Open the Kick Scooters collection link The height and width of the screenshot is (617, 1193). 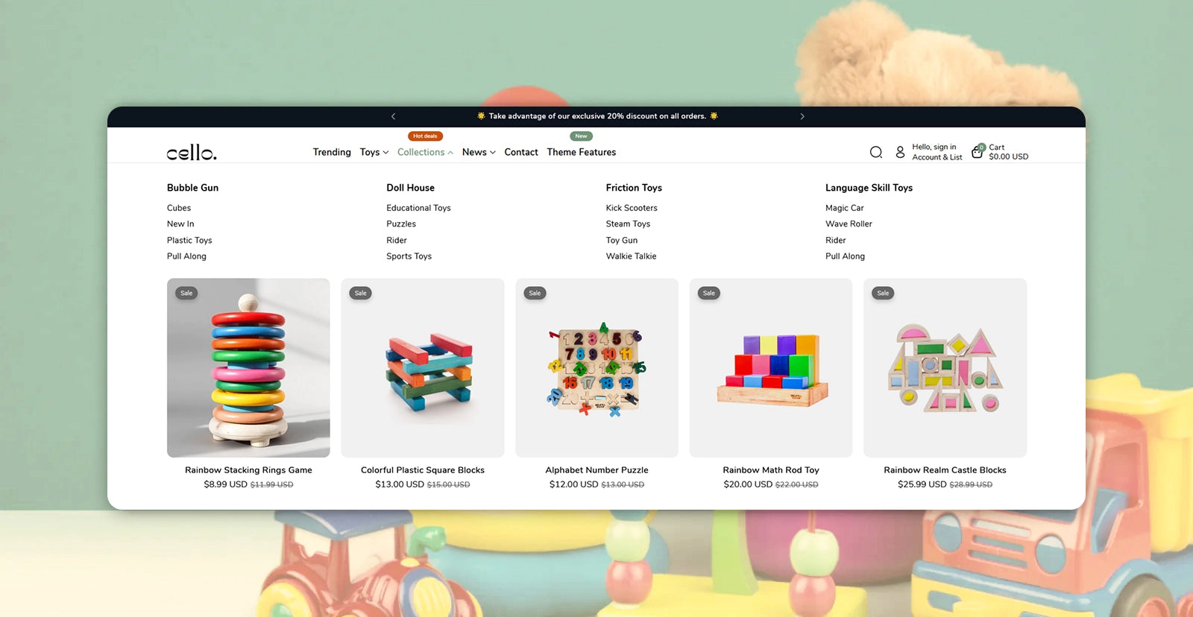click(x=632, y=208)
